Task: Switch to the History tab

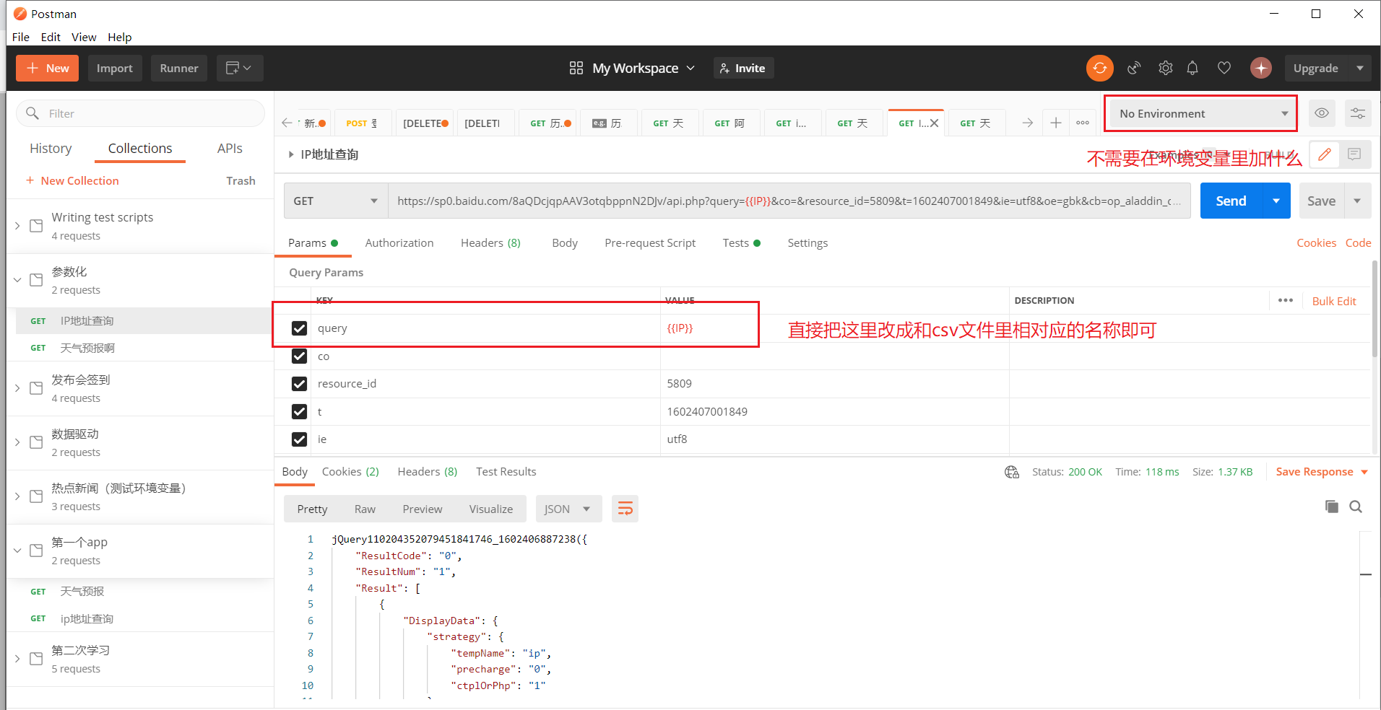Action: click(51, 148)
